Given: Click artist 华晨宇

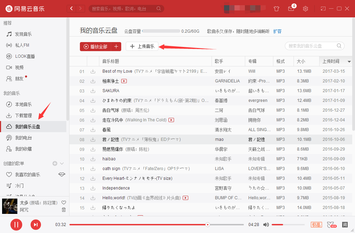Looking at the screenshot, I should [221, 149].
